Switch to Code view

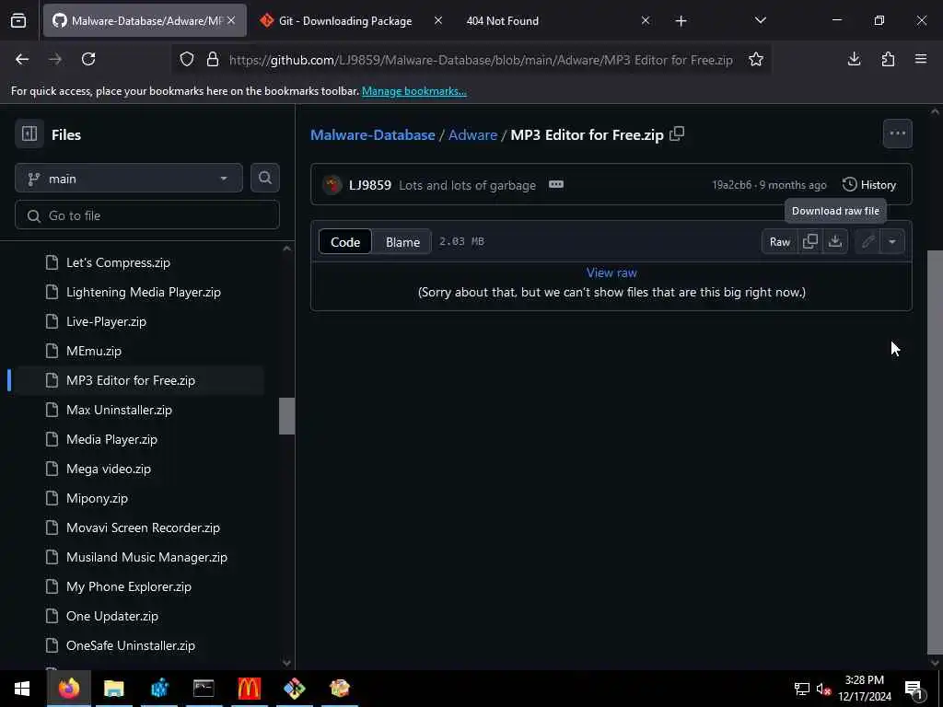tap(345, 242)
